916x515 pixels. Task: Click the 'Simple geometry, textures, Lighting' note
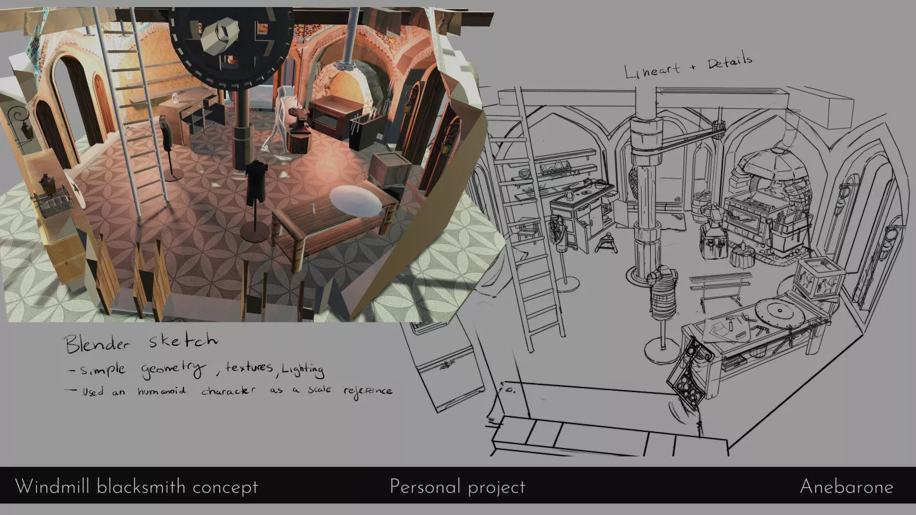coord(196,370)
